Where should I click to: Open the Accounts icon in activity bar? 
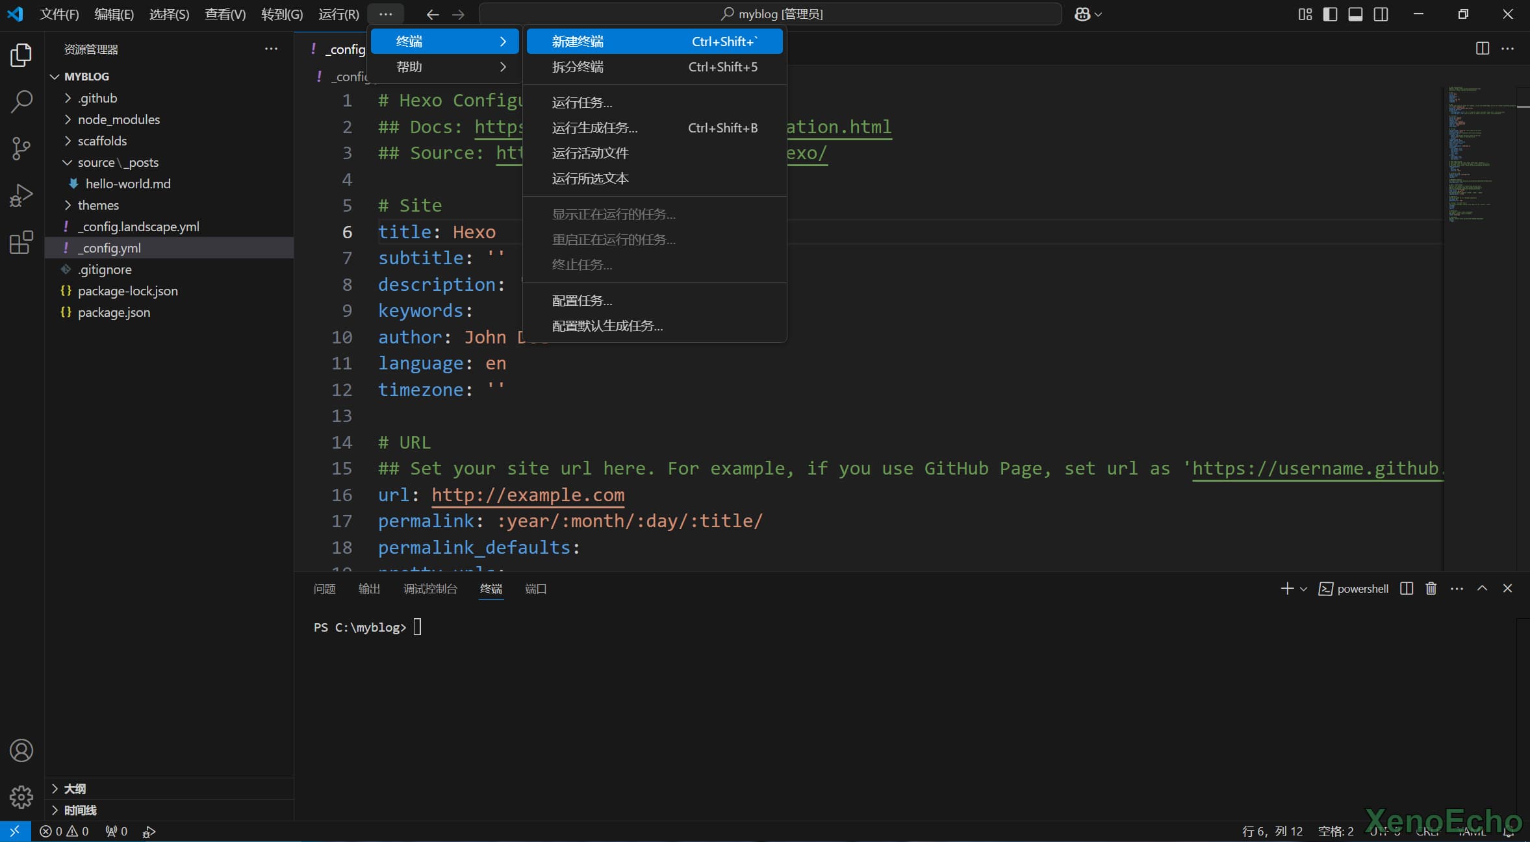coord(21,750)
